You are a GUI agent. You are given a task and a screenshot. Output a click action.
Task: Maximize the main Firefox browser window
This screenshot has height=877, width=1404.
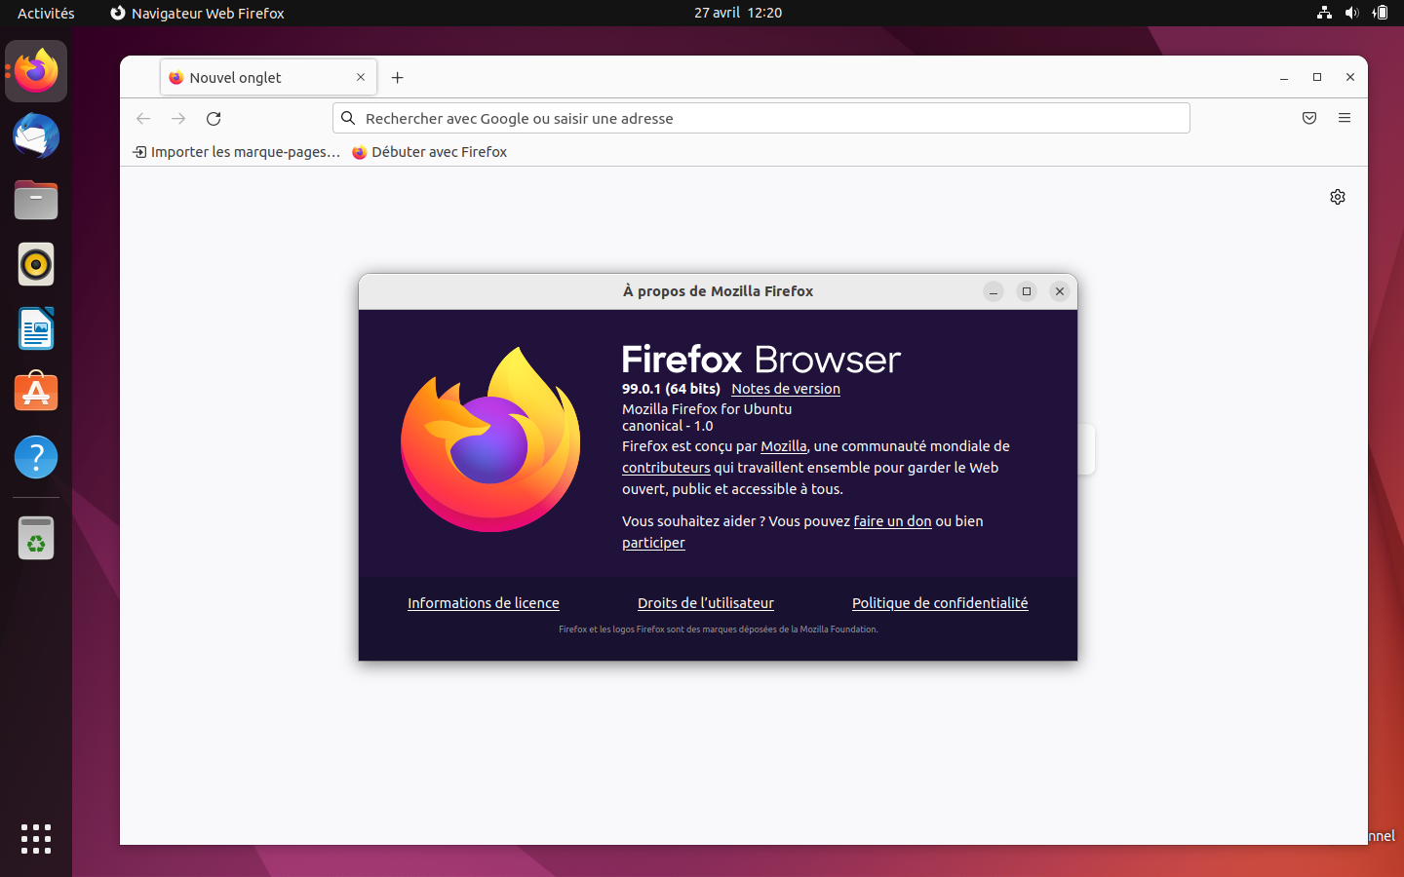(1317, 77)
